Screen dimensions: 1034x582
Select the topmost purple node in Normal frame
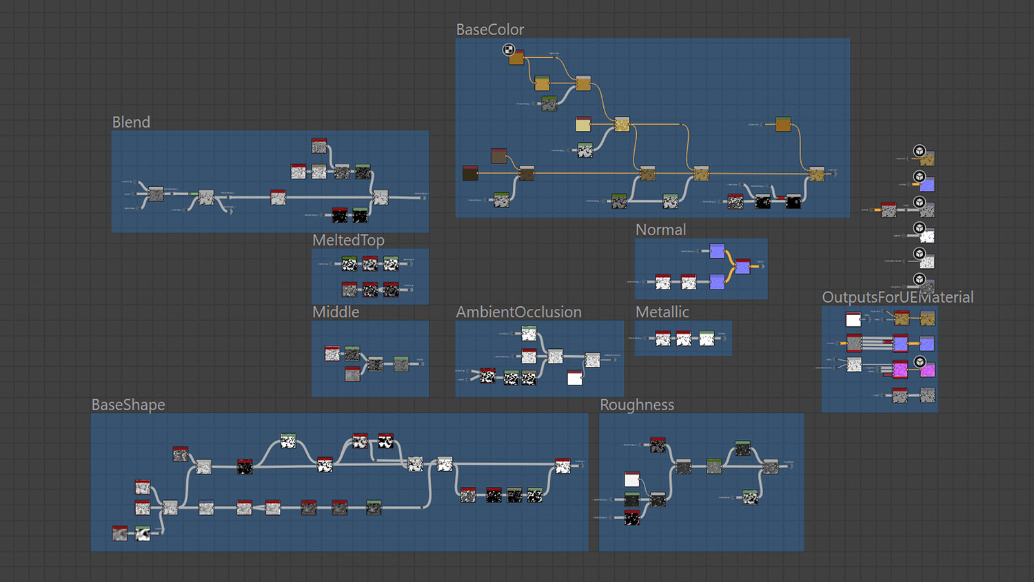coord(717,251)
